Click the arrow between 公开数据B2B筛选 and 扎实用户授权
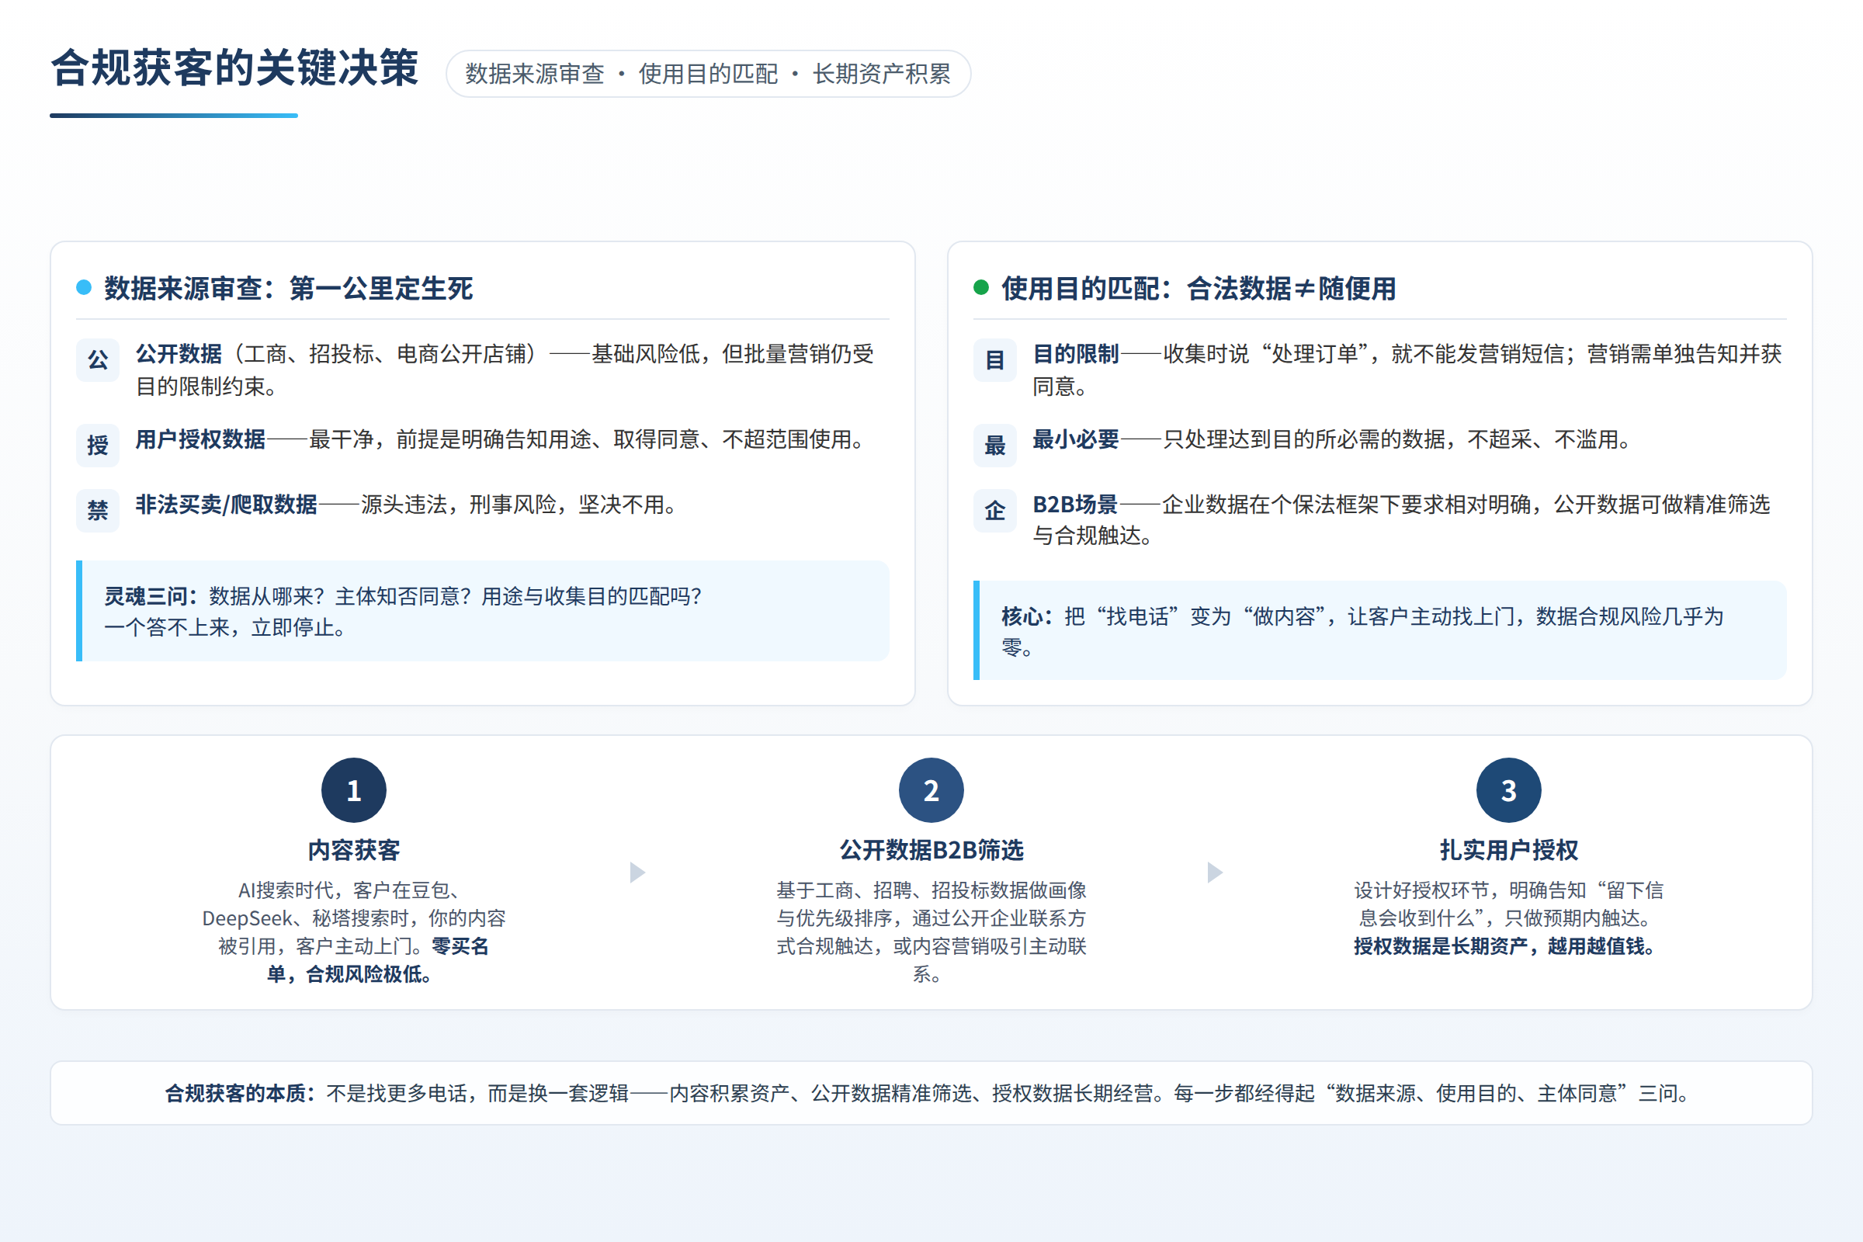The image size is (1863, 1242). pos(1215,873)
